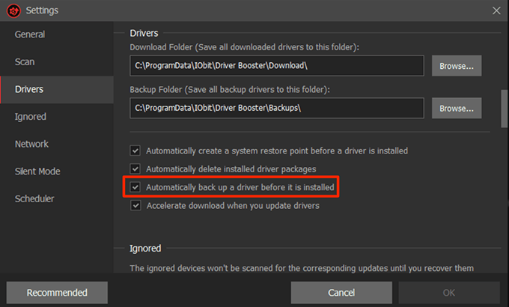509x307 pixels.
Task: Select the Drivers tab in sidebar
Action: pyautogui.click(x=29, y=89)
